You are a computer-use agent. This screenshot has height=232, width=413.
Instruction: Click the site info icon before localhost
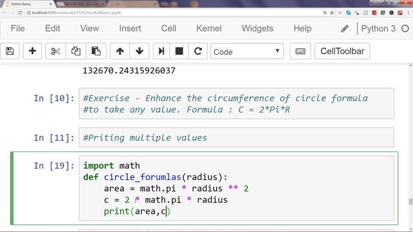click(28, 13)
